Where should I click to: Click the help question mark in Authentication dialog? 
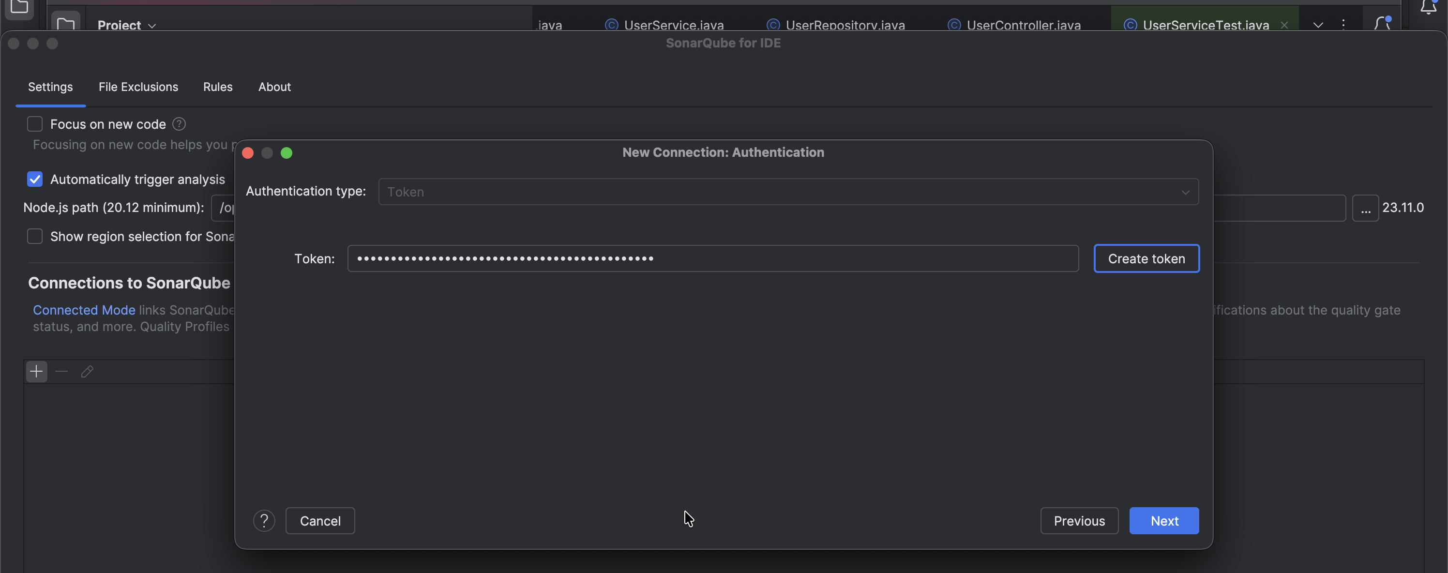pyautogui.click(x=264, y=521)
